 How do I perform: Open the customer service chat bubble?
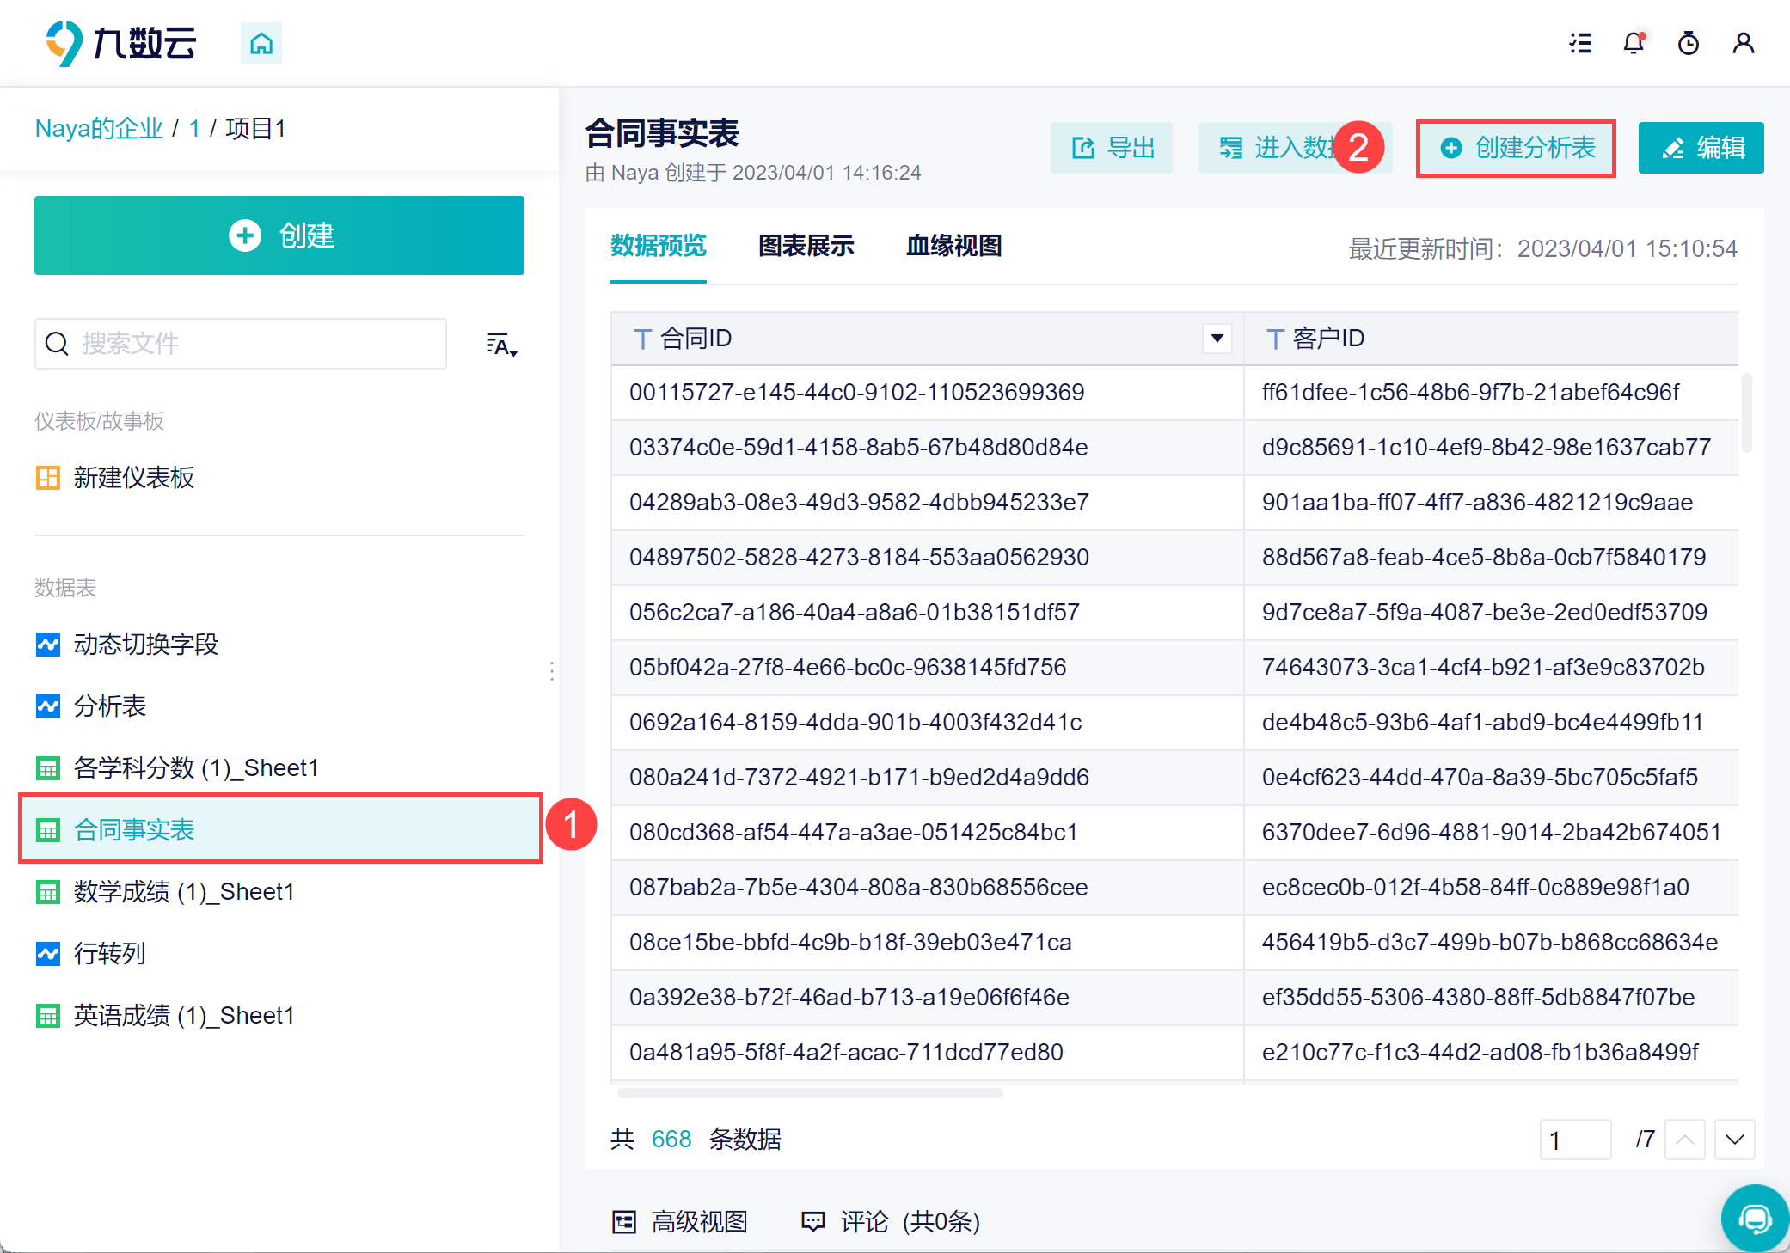[x=1755, y=1218]
